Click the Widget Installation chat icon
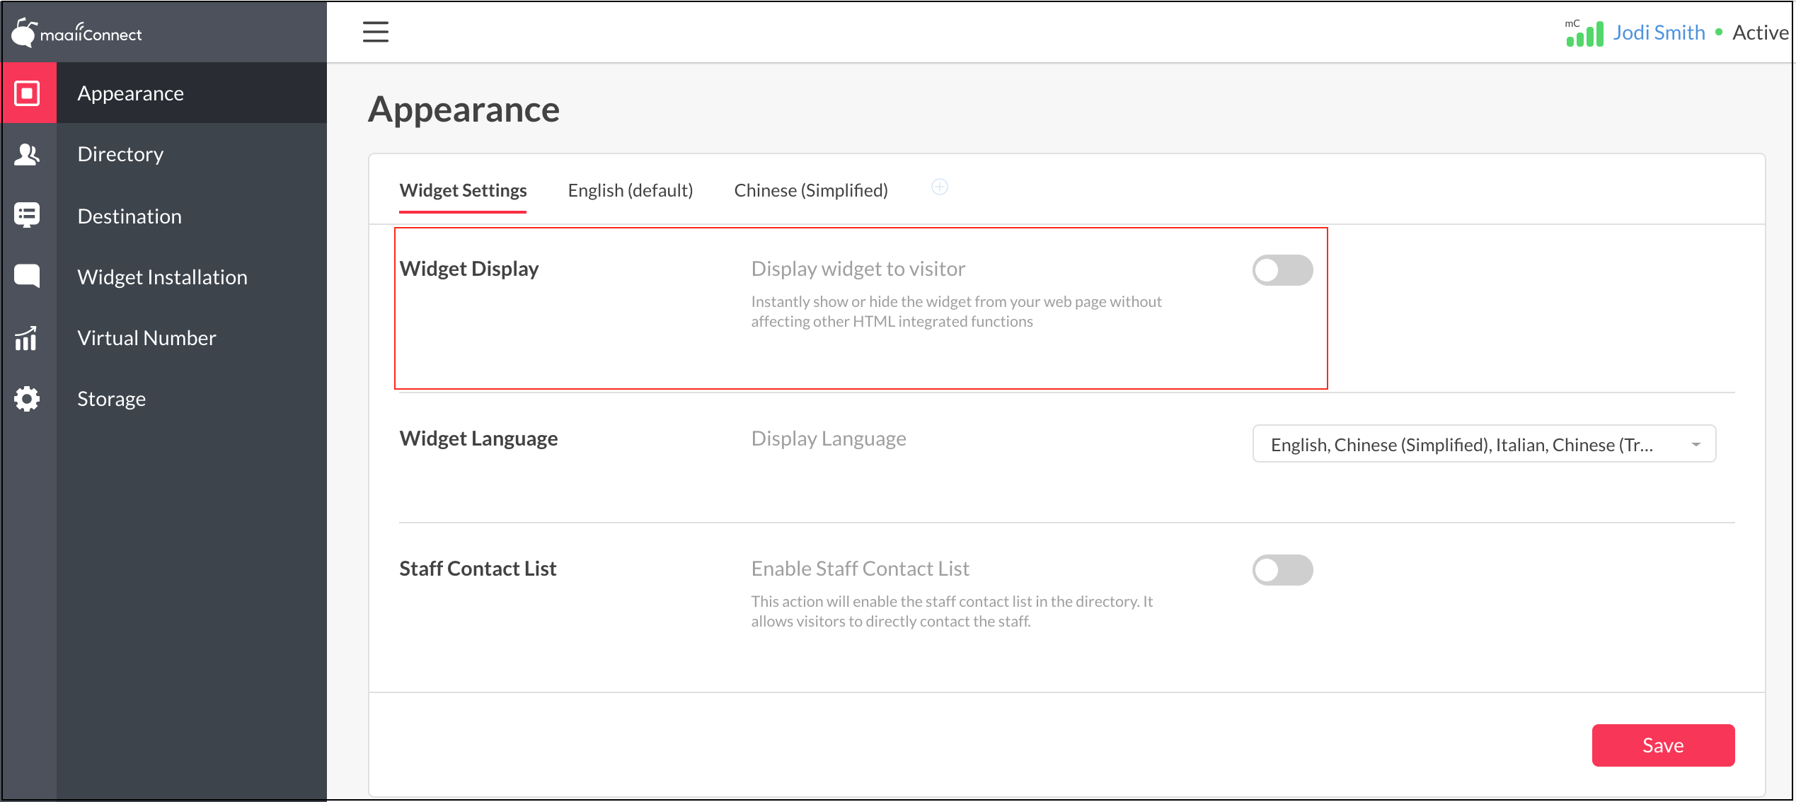The height and width of the screenshot is (802, 1796). click(28, 276)
